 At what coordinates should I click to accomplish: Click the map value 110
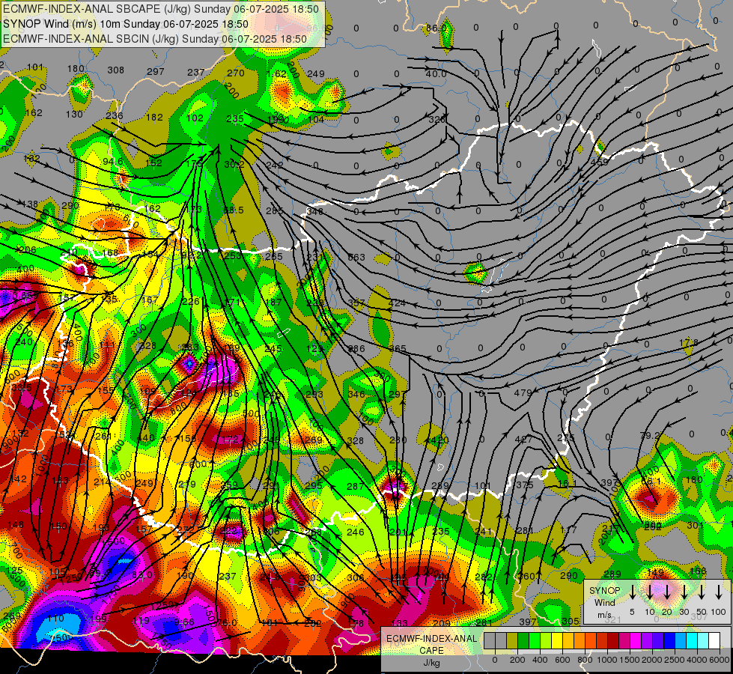tap(55, 619)
